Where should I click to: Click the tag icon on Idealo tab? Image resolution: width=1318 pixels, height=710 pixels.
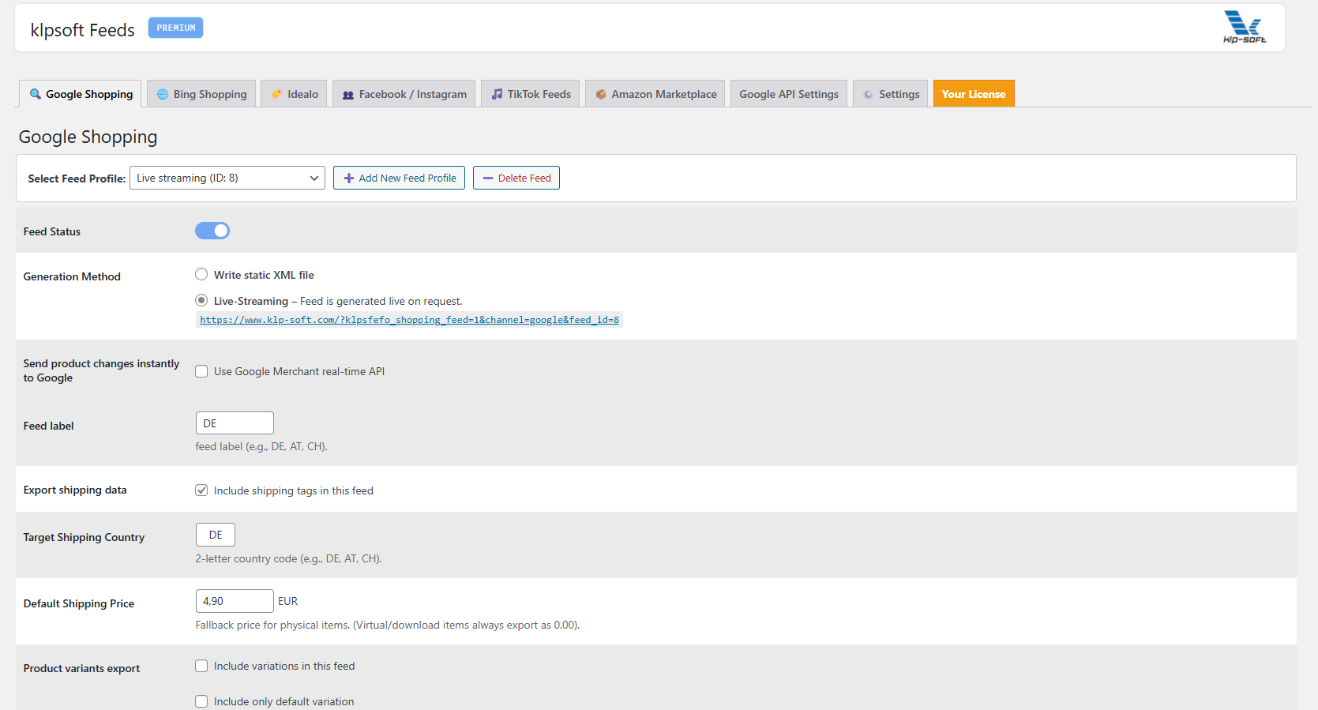(x=276, y=94)
